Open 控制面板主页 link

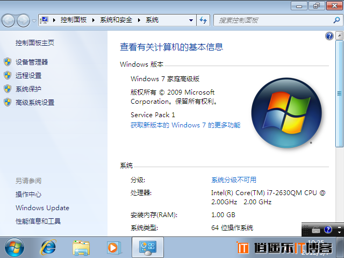click(34, 43)
